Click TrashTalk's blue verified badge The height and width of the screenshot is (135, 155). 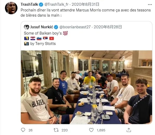point(41,4)
